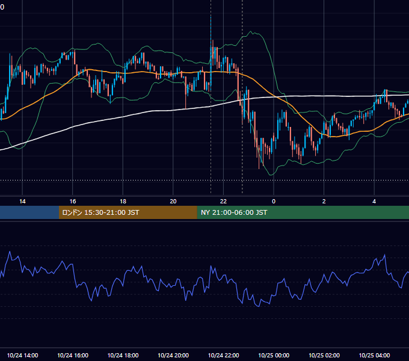Click the London 15:30-21:00 JST session bar
The image size is (409, 361).
(x=128, y=212)
